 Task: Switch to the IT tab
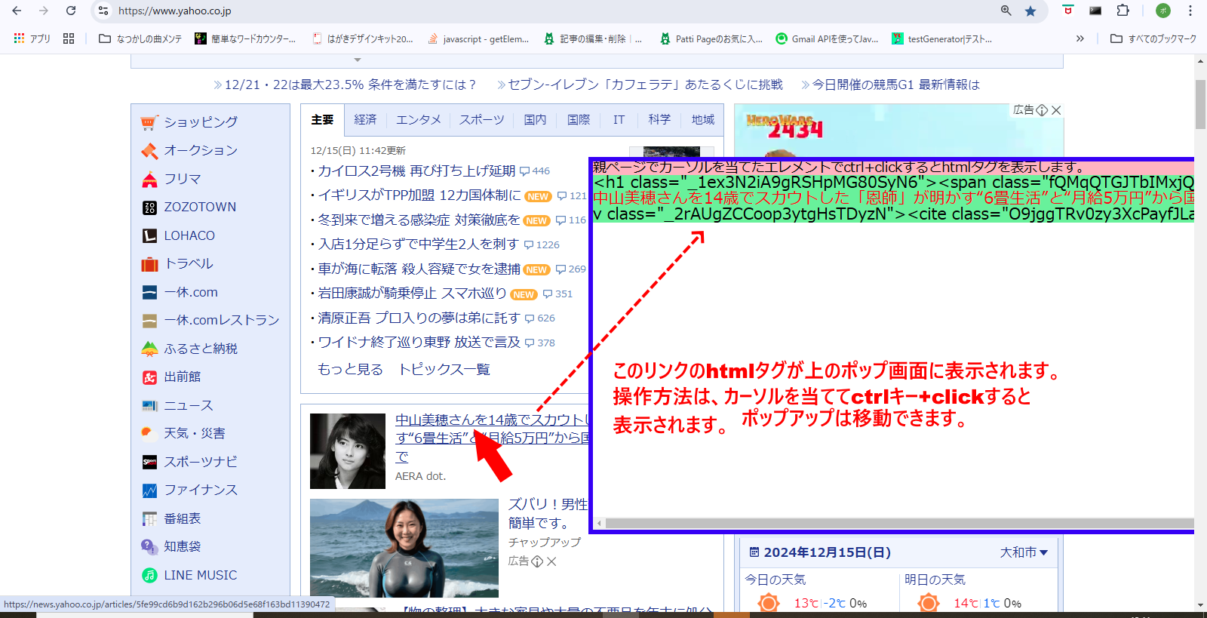point(619,120)
